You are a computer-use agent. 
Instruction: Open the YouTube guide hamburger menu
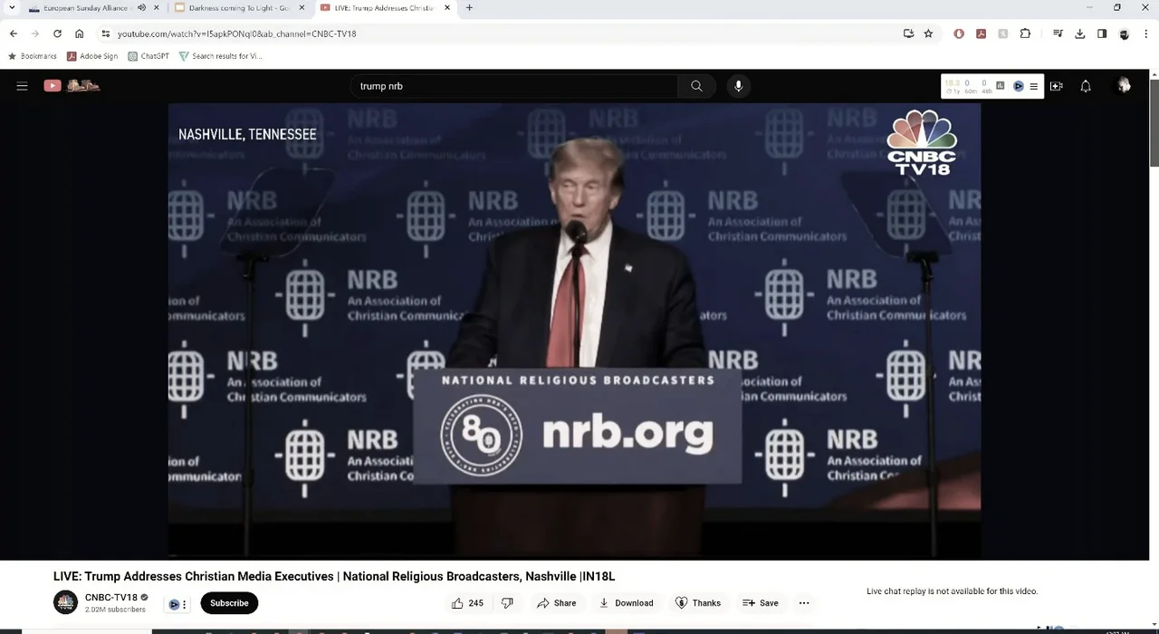pyautogui.click(x=22, y=86)
